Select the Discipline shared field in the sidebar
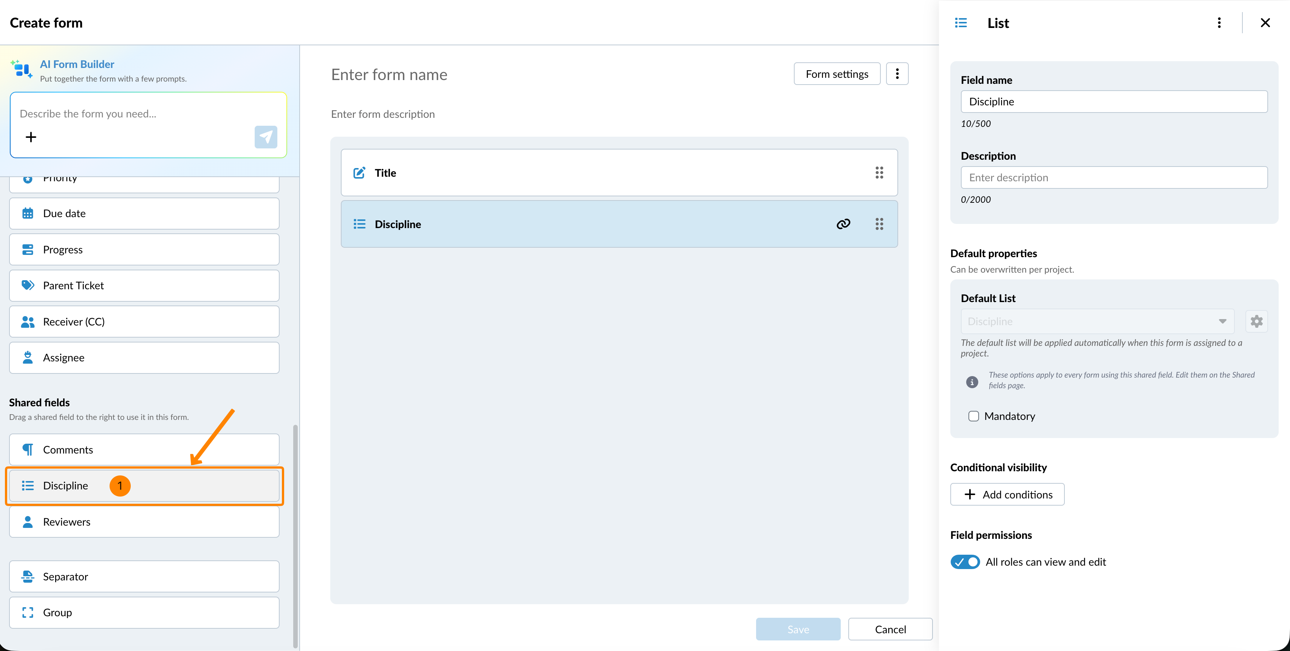Image resolution: width=1290 pixels, height=651 pixels. (x=144, y=486)
